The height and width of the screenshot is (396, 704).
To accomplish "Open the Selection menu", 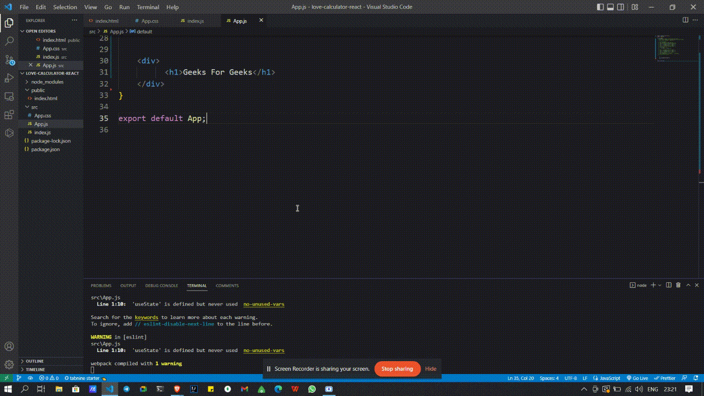I will [x=65, y=7].
